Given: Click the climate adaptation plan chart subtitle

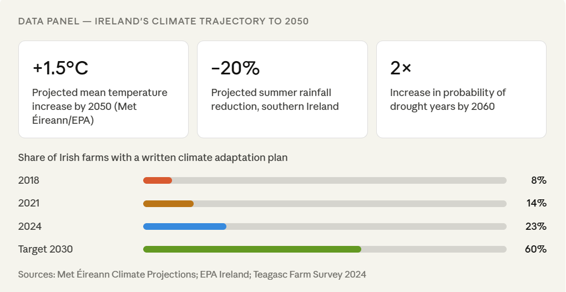Looking at the screenshot, I should (153, 158).
